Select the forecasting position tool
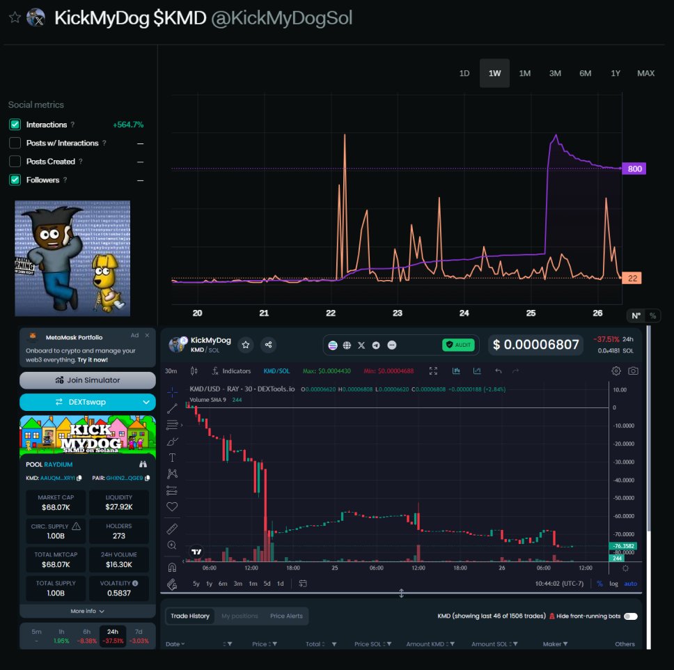The width and height of the screenshot is (674, 670). coord(172,490)
